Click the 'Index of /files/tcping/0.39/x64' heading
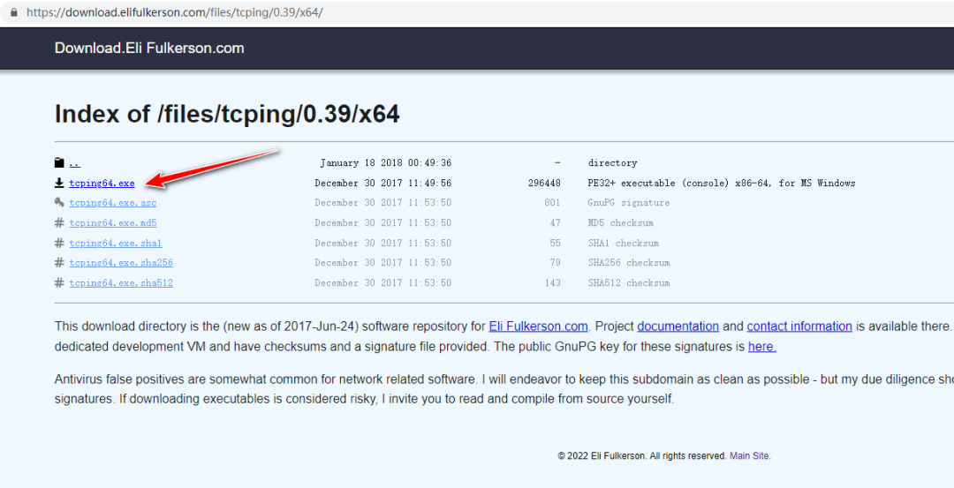This screenshot has width=954, height=488. click(227, 114)
